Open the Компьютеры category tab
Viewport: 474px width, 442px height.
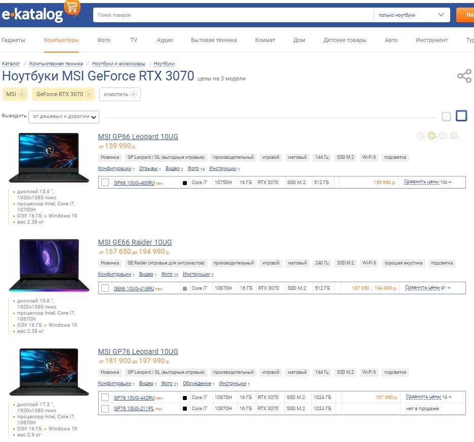[x=61, y=40]
